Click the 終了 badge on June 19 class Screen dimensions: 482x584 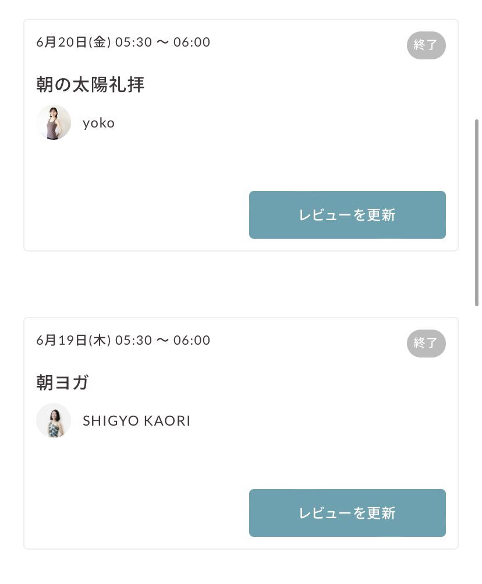pyautogui.click(x=426, y=344)
